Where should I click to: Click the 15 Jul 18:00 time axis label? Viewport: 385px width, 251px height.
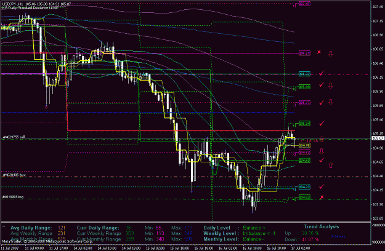click(x=204, y=248)
